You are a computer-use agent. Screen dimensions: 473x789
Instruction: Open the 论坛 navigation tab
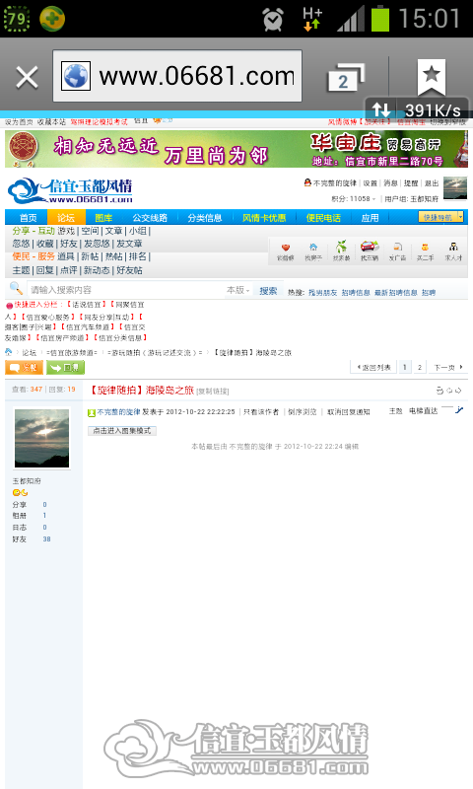(66, 218)
